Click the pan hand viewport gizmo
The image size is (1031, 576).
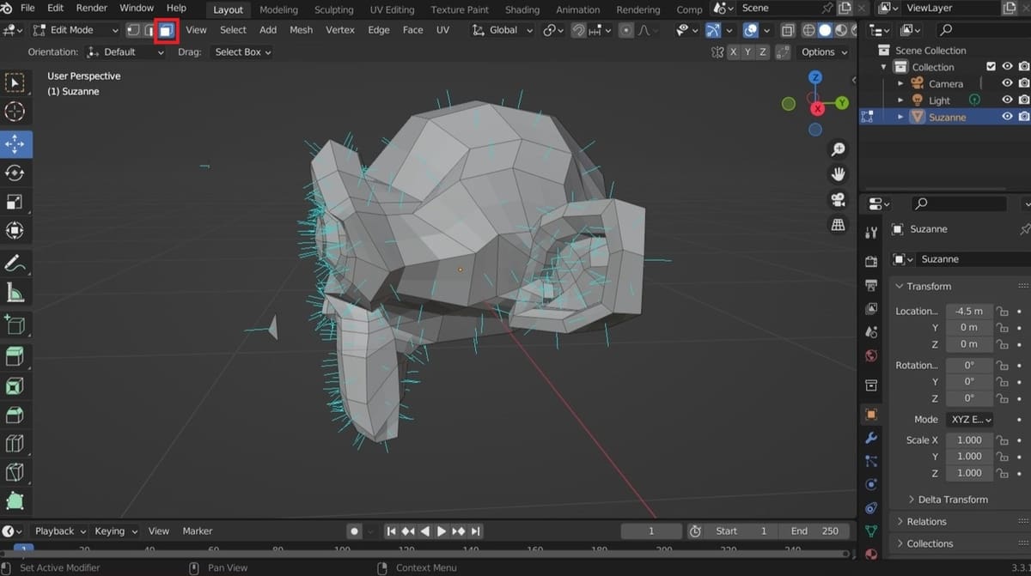click(x=838, y=174)
